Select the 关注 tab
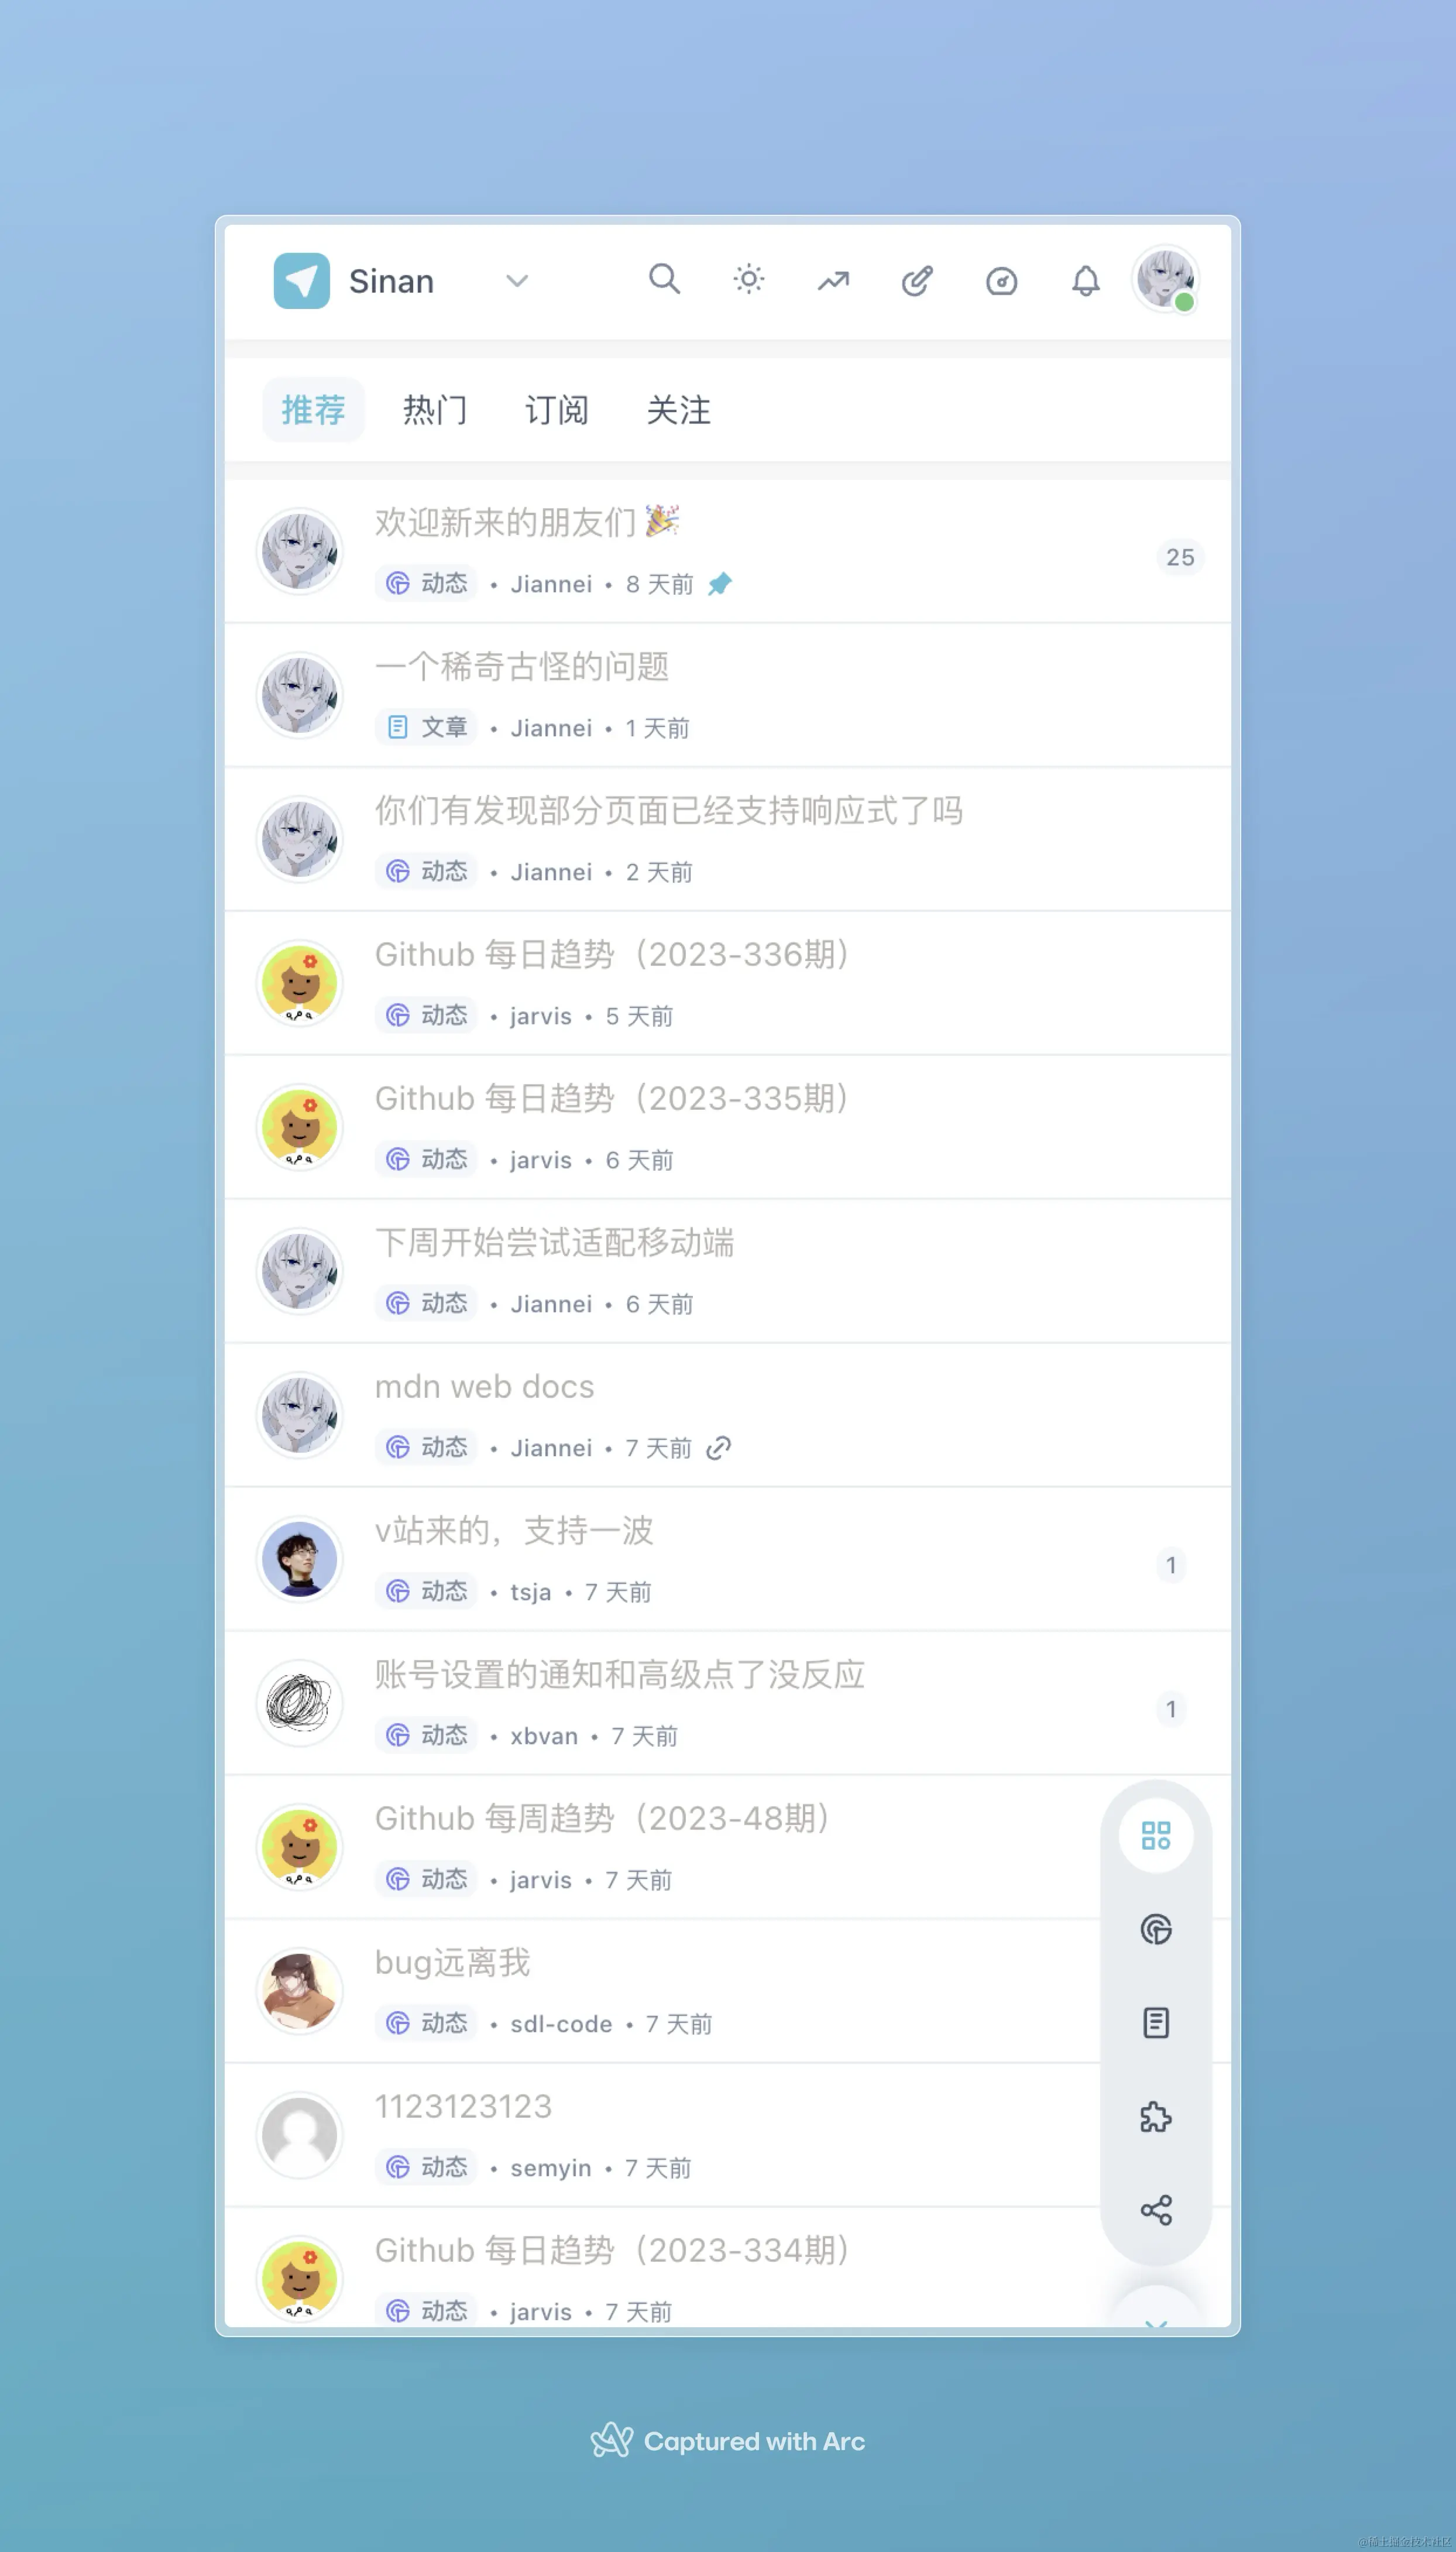This screenshot has height=2552, width=1456. [679, 410]
